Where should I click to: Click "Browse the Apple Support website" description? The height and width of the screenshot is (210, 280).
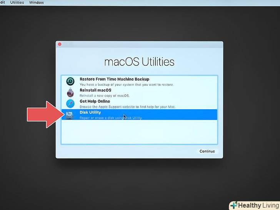coord(128,107)
